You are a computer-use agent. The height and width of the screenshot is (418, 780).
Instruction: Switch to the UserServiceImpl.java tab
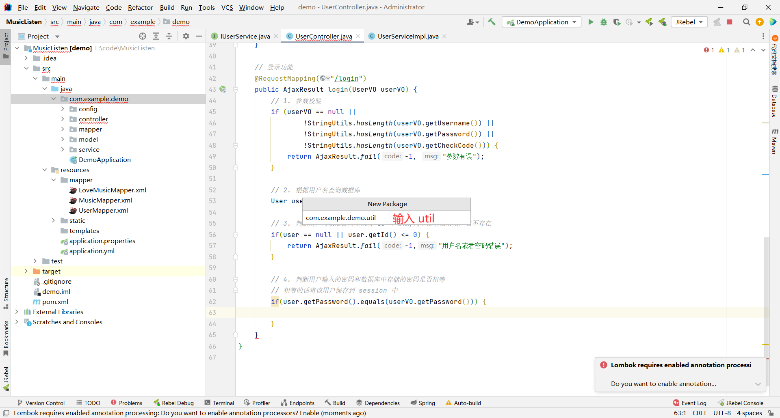pos(407,36)
